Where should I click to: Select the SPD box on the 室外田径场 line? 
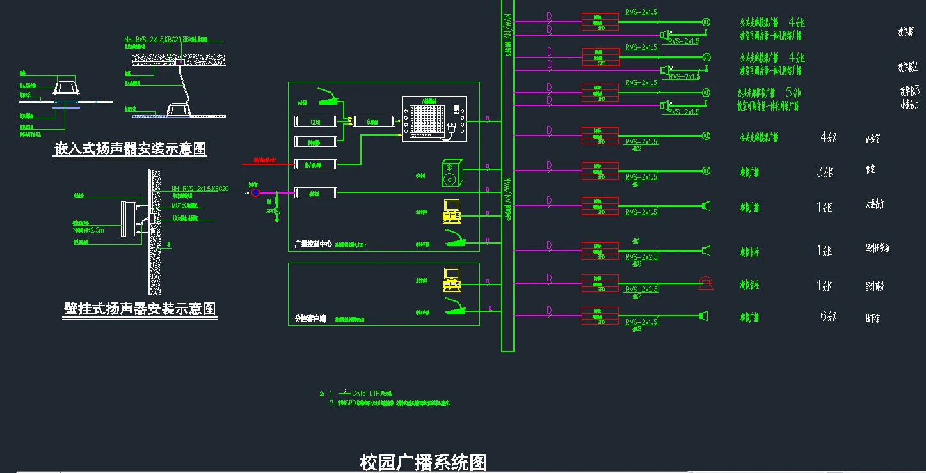click(599, 251)
